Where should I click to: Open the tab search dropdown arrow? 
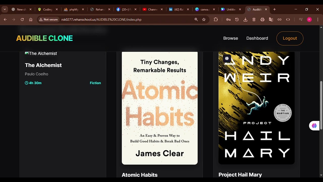[x=5, y=9]
